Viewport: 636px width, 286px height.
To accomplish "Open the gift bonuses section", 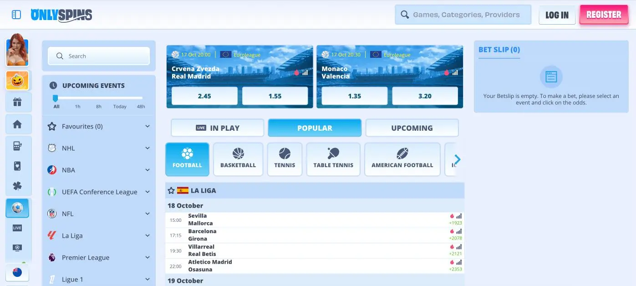I will 17,102.
